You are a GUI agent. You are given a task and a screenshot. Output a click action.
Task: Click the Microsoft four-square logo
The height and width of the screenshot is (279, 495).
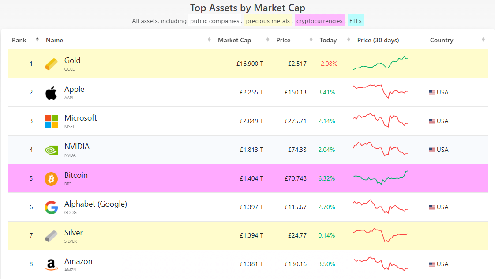tap(50, 121)
